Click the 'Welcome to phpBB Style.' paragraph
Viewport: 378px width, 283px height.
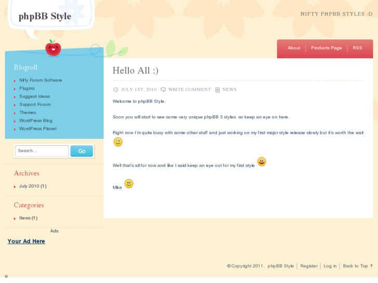[139, 101]
